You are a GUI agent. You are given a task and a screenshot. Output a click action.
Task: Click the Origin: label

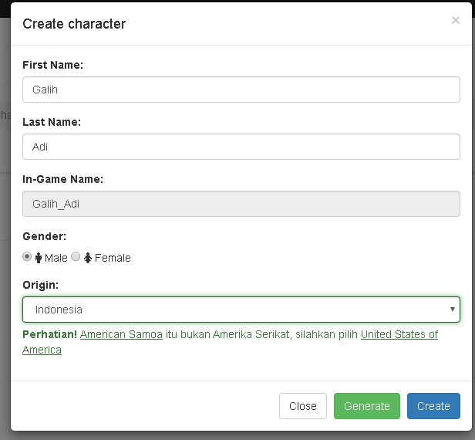click(40, 285)
